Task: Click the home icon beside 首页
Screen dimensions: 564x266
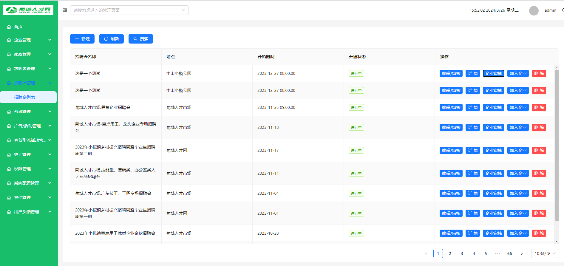Action: (x=9, y=27)
